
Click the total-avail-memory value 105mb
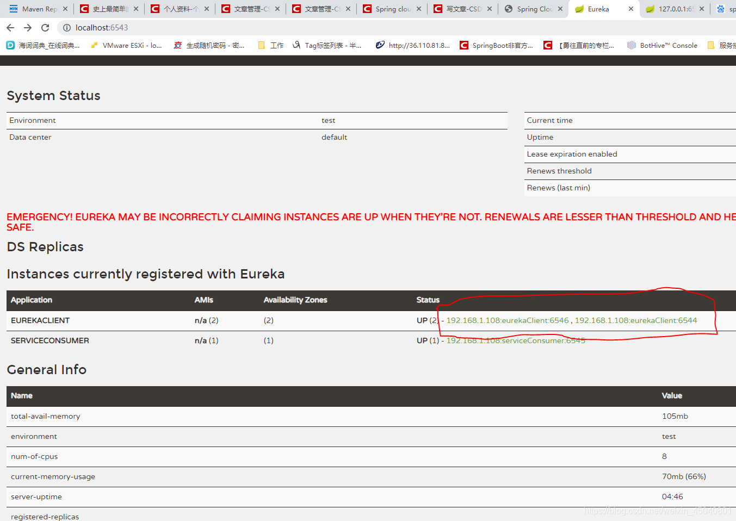[x=675, y=416]
